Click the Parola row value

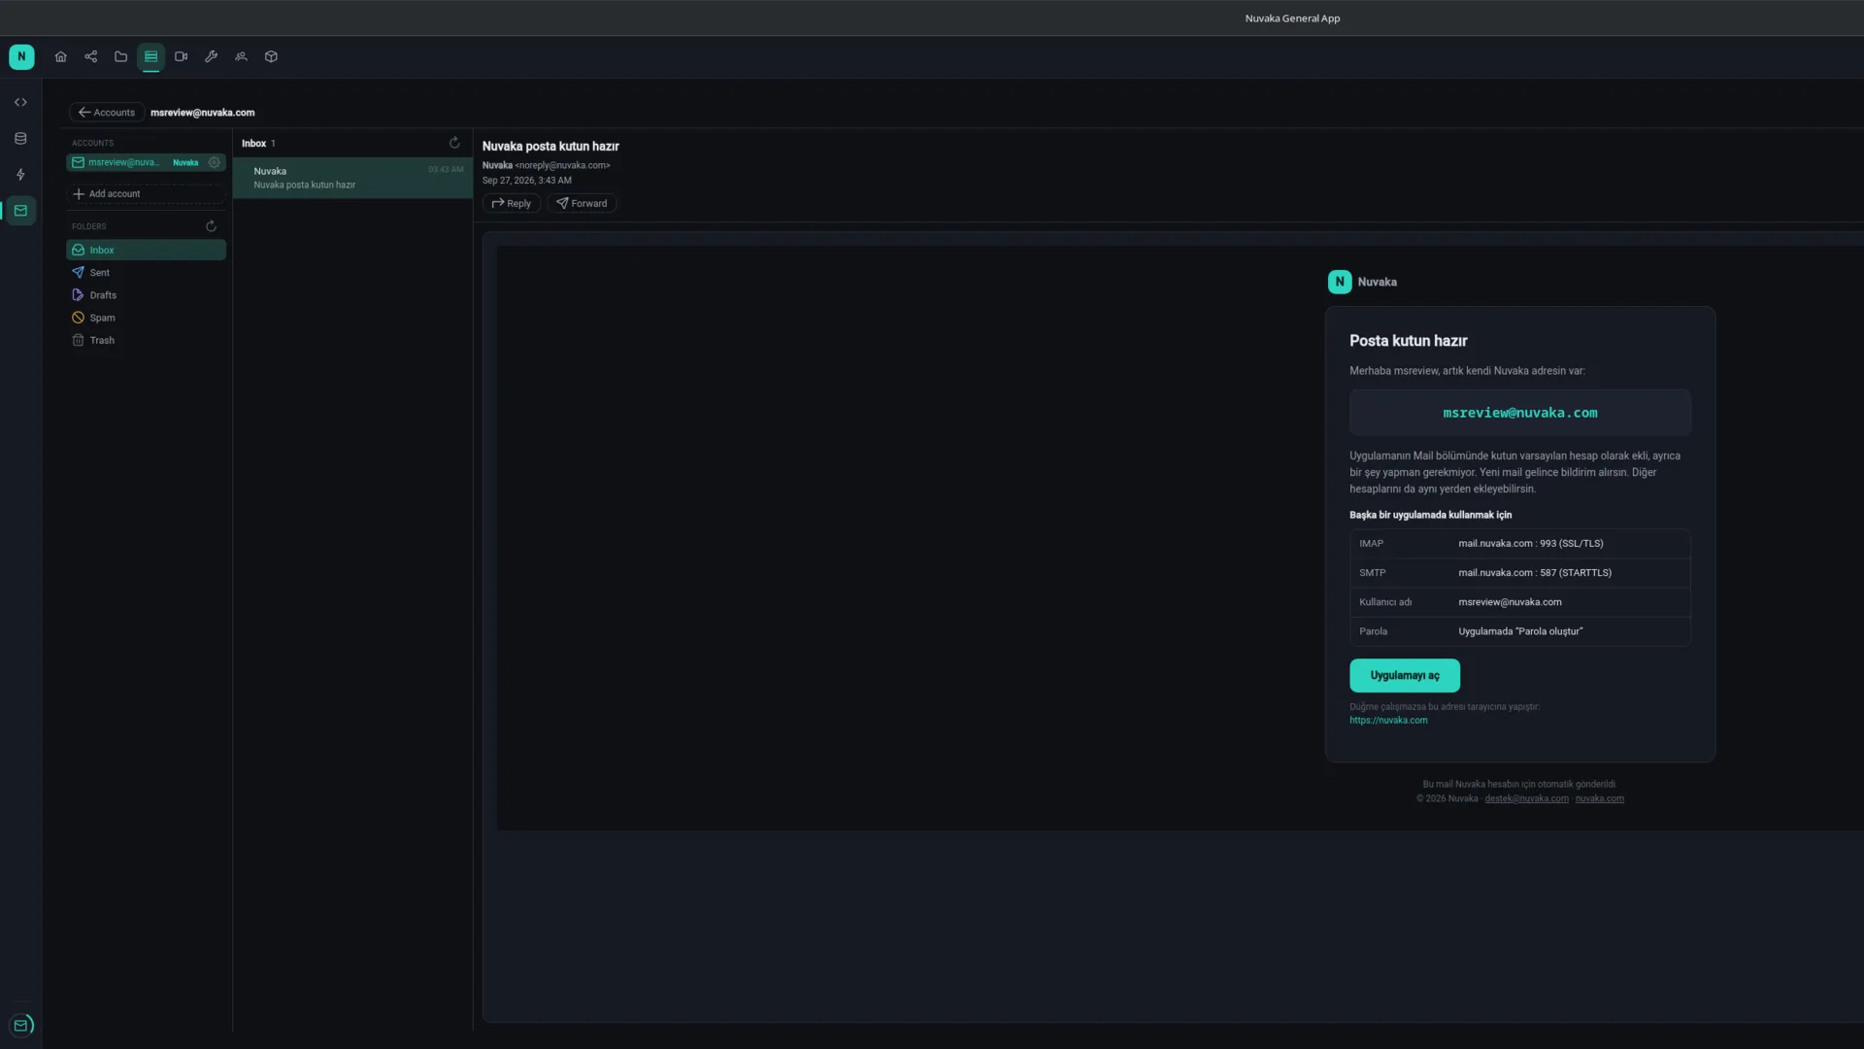tap(1520, 631)
